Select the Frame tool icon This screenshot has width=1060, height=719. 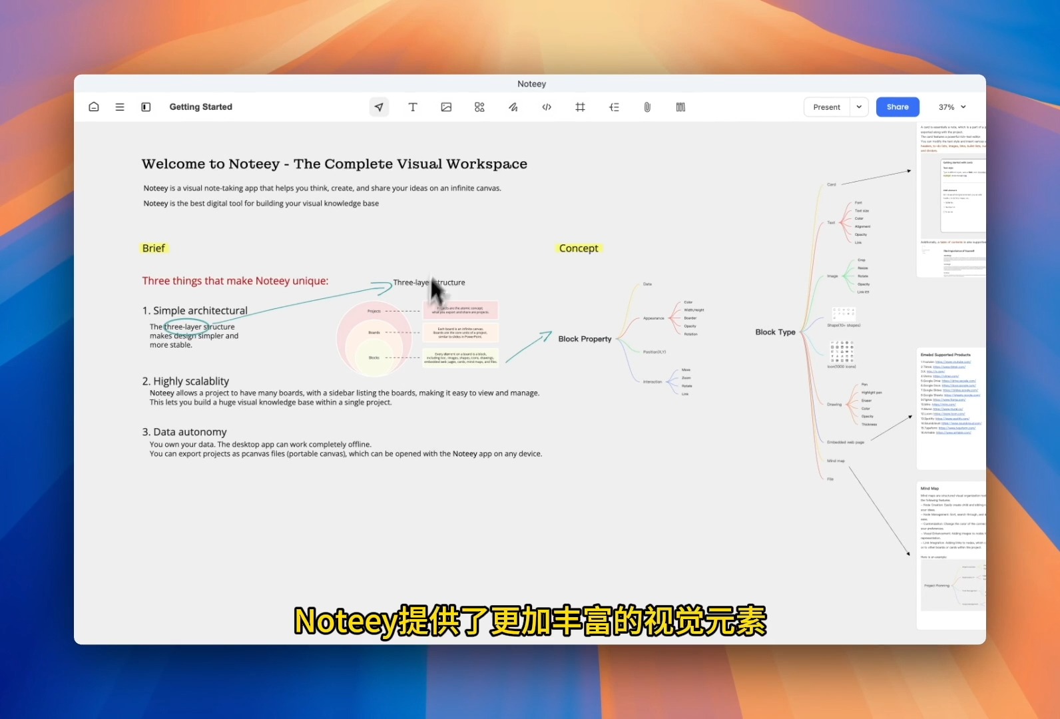pos(580,107)
